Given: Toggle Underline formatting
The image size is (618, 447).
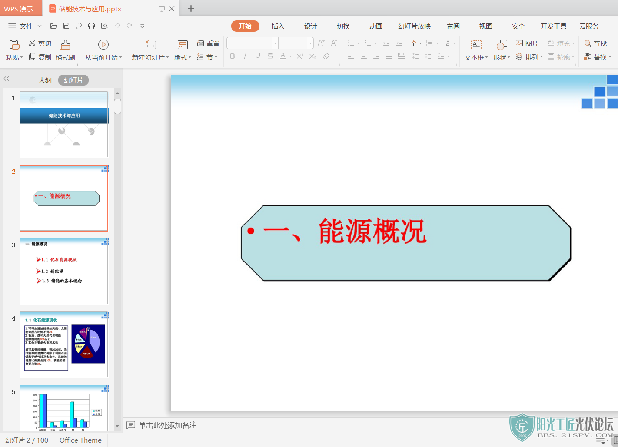Looking at the screenshot, I should (x=258, y=56).
